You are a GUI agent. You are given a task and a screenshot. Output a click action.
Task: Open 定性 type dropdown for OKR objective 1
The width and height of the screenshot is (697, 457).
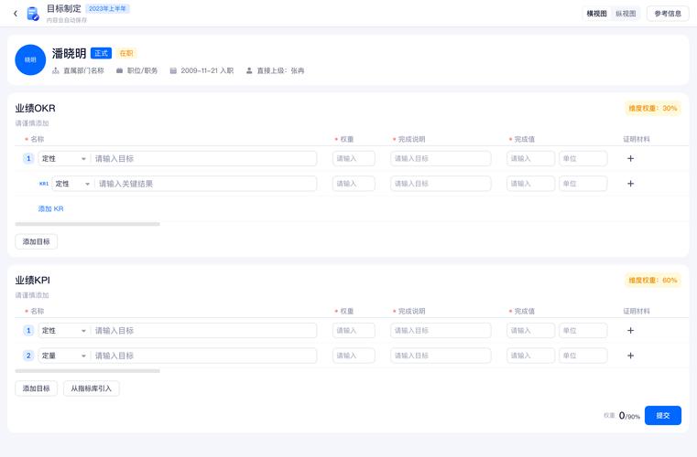coord(64,158)
